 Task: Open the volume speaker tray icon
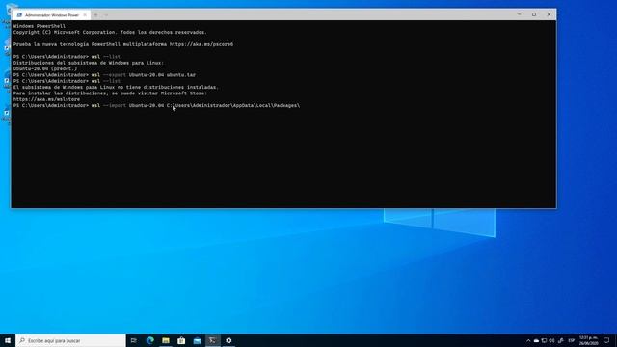pyautogui.click(x=552, y=340)
